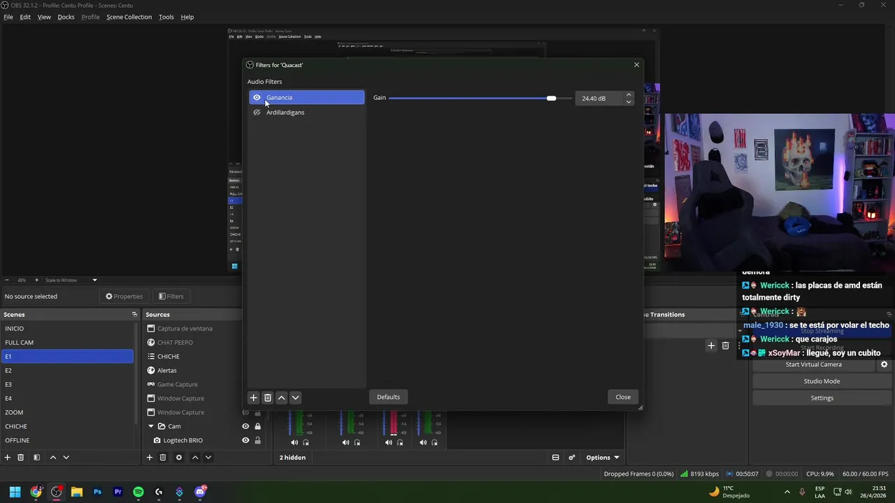
Task: Remove scene transition with trash icon
Action: click(725, 345)
